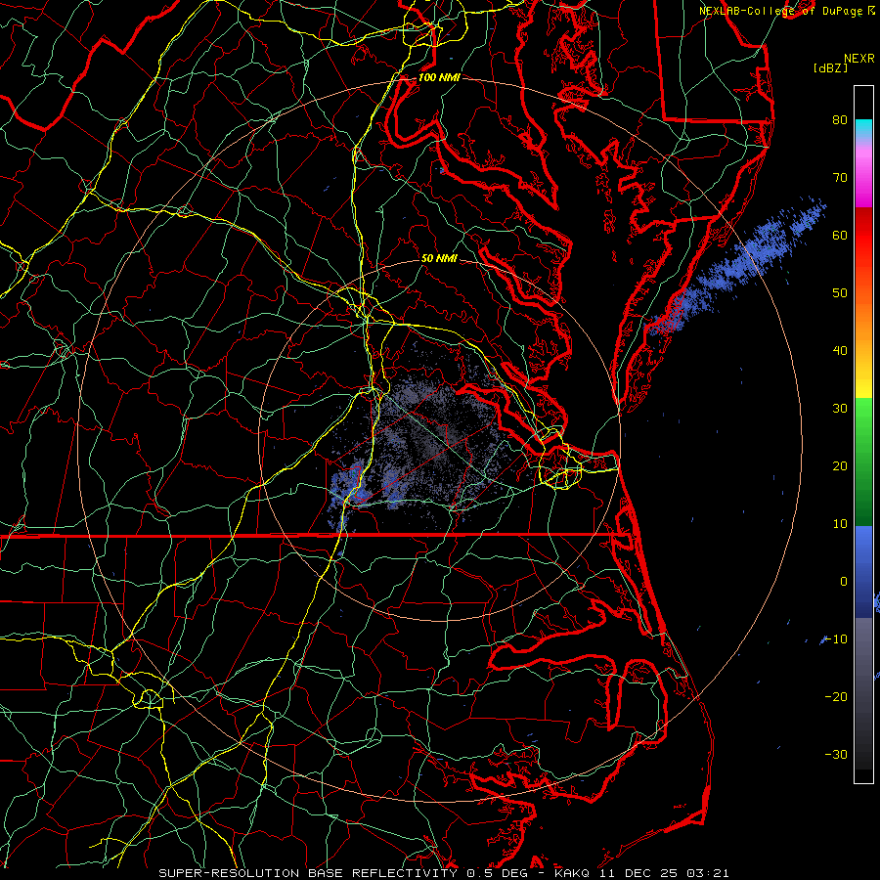
Task: Click the 0 value on dBZ scale
Action: 844,582
